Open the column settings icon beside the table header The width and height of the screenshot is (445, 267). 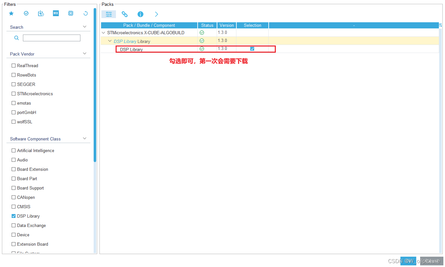coord(440,25)
